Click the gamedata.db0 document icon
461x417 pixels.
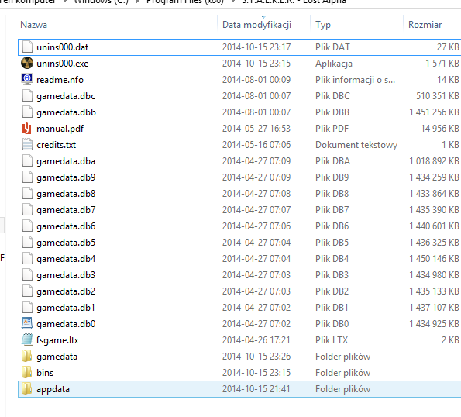(27, 323)
